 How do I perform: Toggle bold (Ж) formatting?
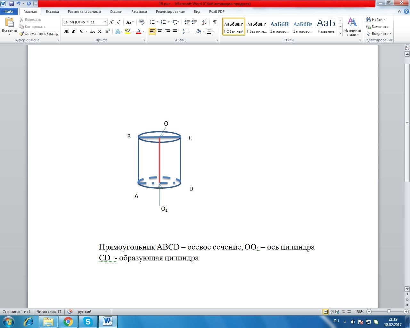tap(66, 31)
